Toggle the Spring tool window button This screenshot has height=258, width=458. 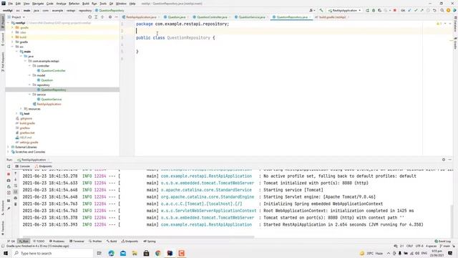point(150,242)
